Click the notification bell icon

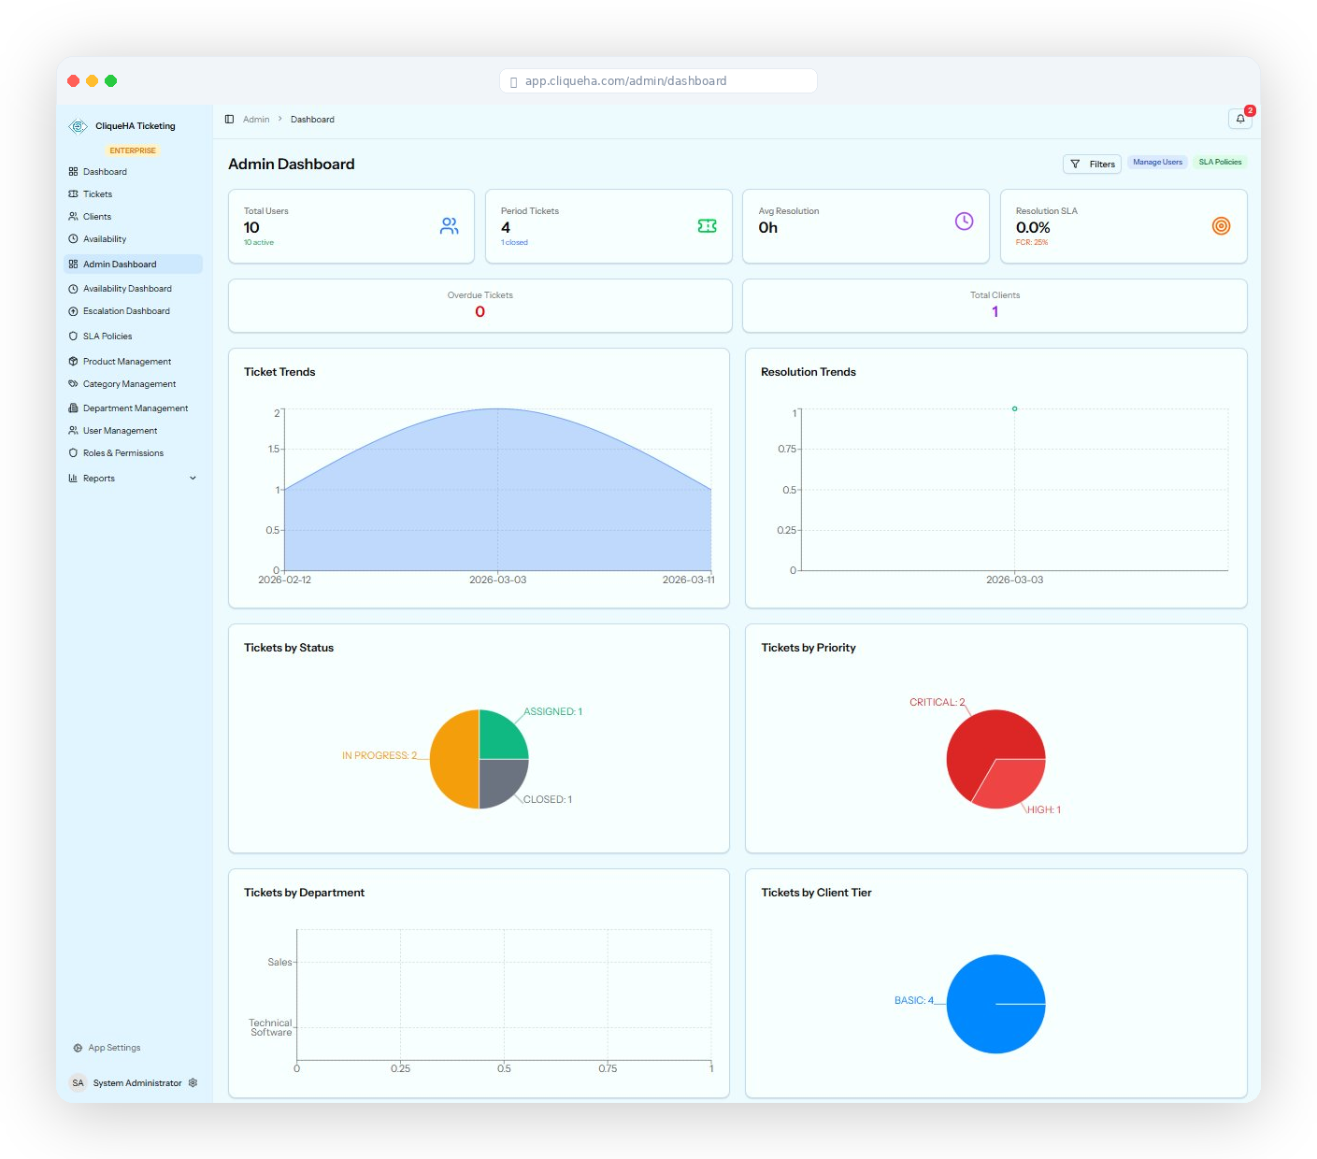pyautogui.click(x=1239, y=119)
